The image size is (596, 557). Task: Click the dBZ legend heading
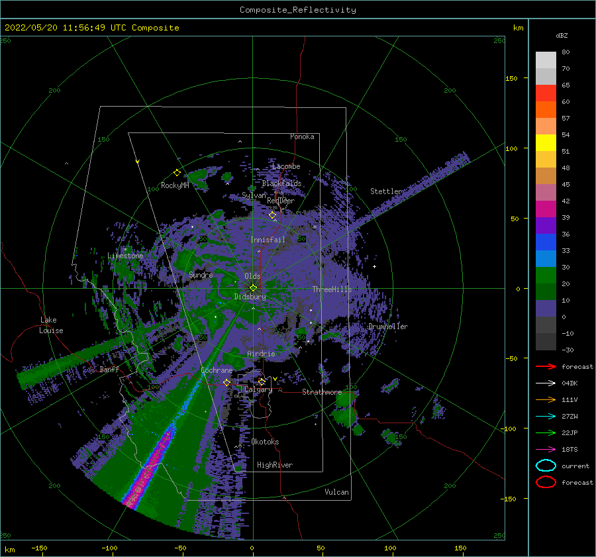point(562,35)
